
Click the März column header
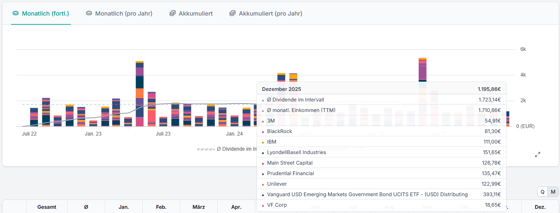[x=198, y=207]
